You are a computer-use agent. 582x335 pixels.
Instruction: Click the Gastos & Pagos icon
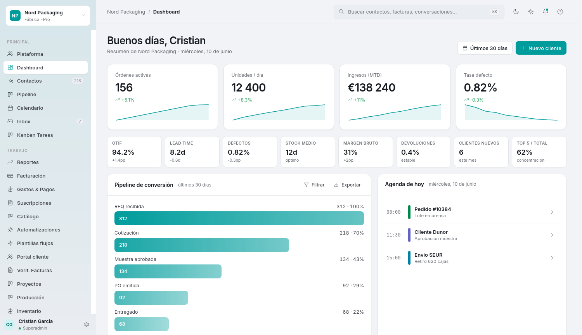click(10, 189)
